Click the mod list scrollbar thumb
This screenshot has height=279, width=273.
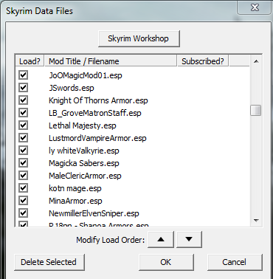pos(256,110)
